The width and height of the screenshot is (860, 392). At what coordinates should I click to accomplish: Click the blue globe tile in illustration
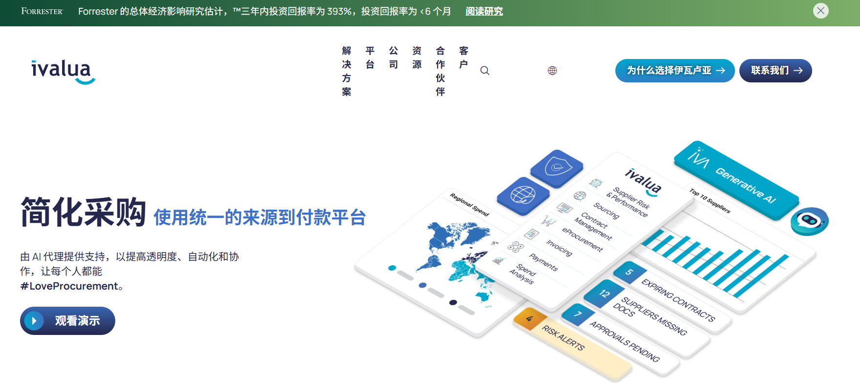tap(523, 196)
